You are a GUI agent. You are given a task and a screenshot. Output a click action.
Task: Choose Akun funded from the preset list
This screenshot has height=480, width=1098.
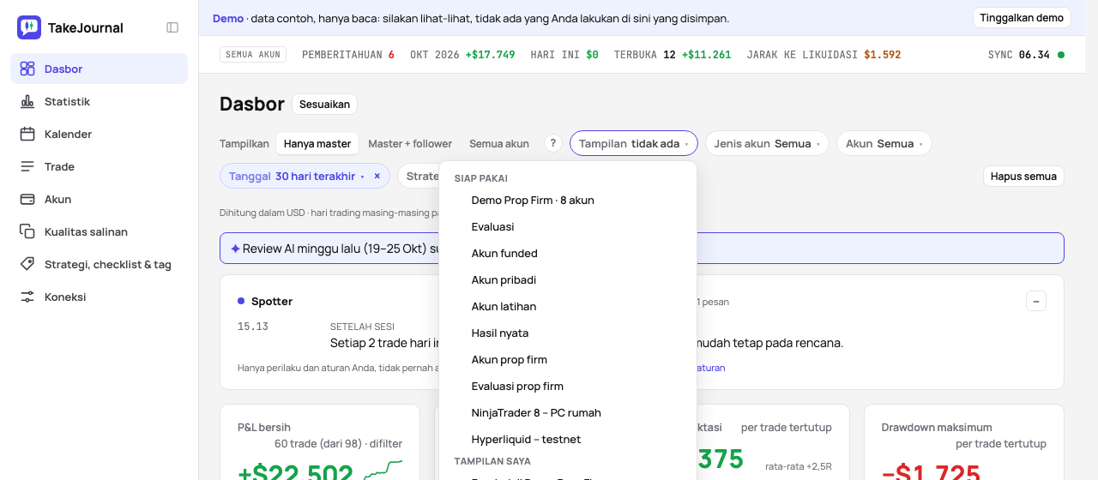(x=568, y=253)
